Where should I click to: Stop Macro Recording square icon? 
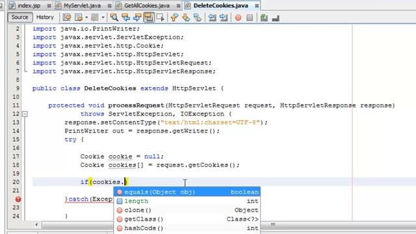click(x=250, y=18)
